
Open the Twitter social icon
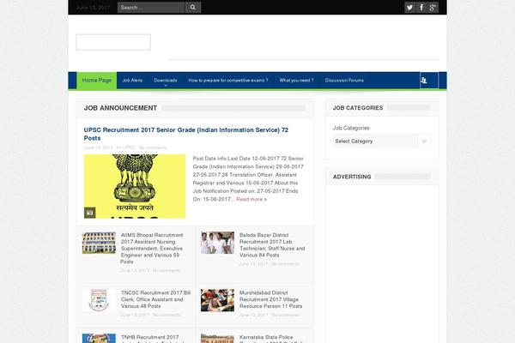(x=409, y=7)
